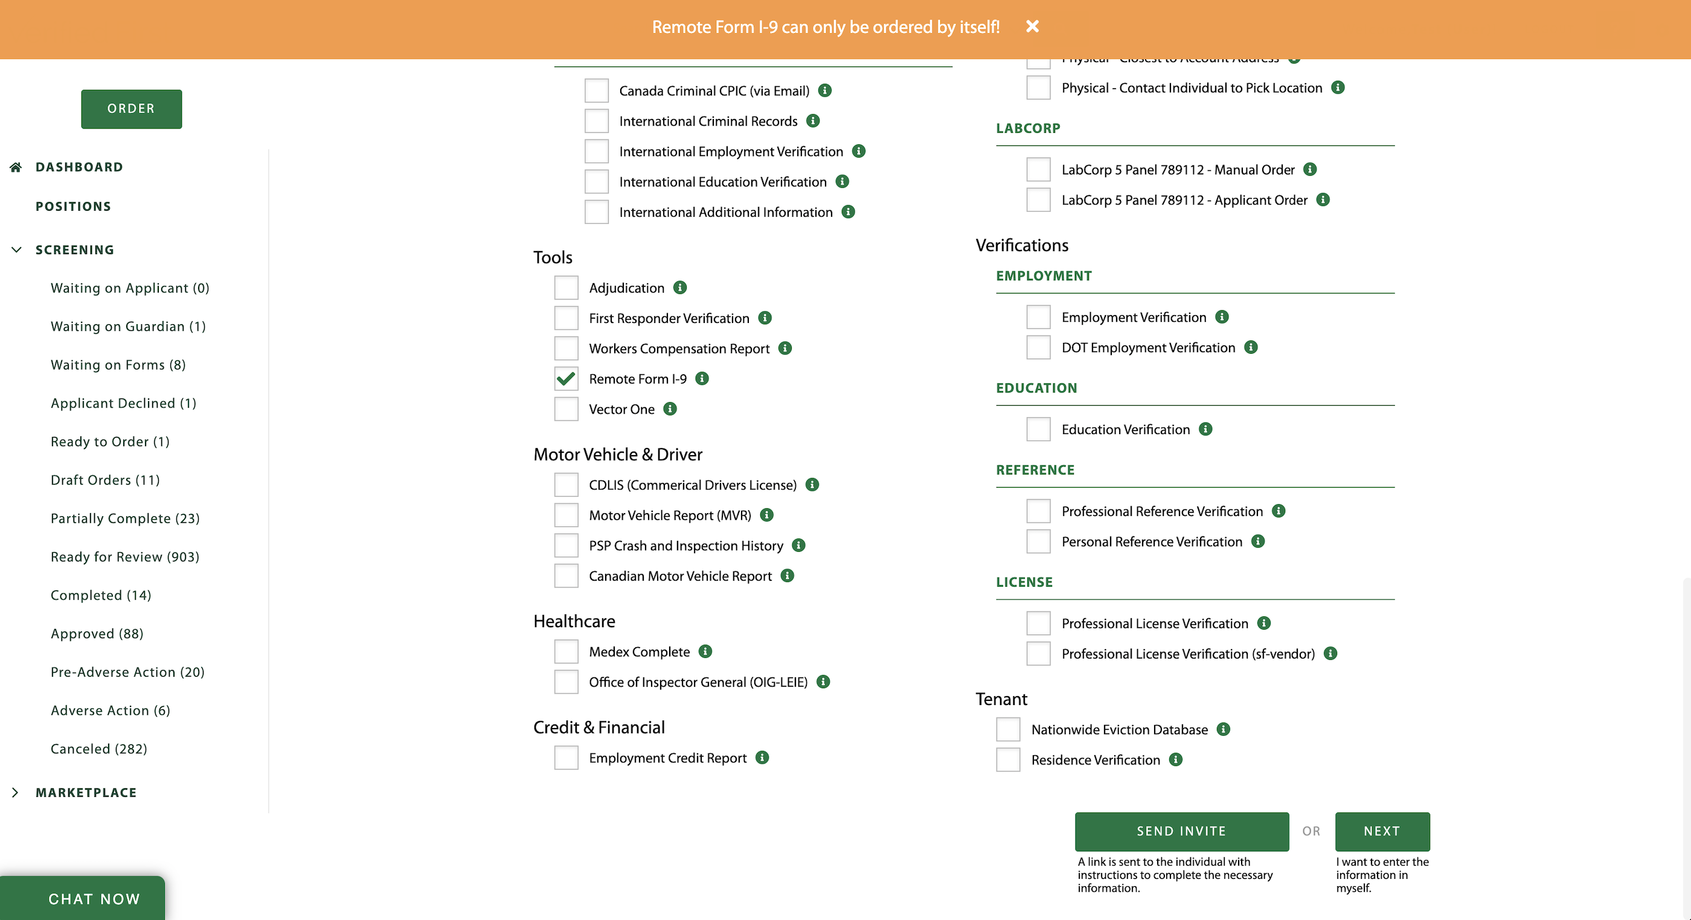Click info icon beside Remote Form I-9
The width and height of the screenshot is (1691, 920).
pos(702,379)
